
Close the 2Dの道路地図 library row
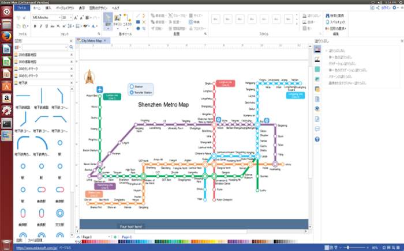point(72,55)
